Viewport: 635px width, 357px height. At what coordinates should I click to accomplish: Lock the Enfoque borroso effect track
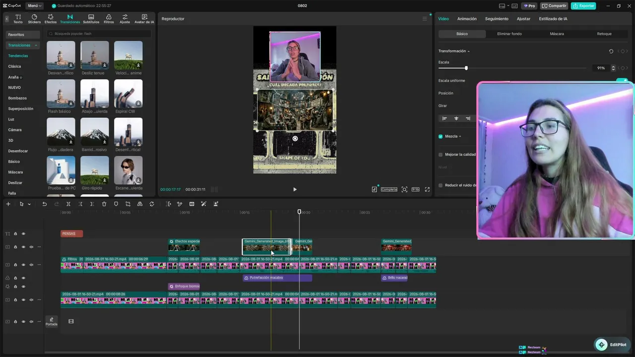(x=15, y=287)
